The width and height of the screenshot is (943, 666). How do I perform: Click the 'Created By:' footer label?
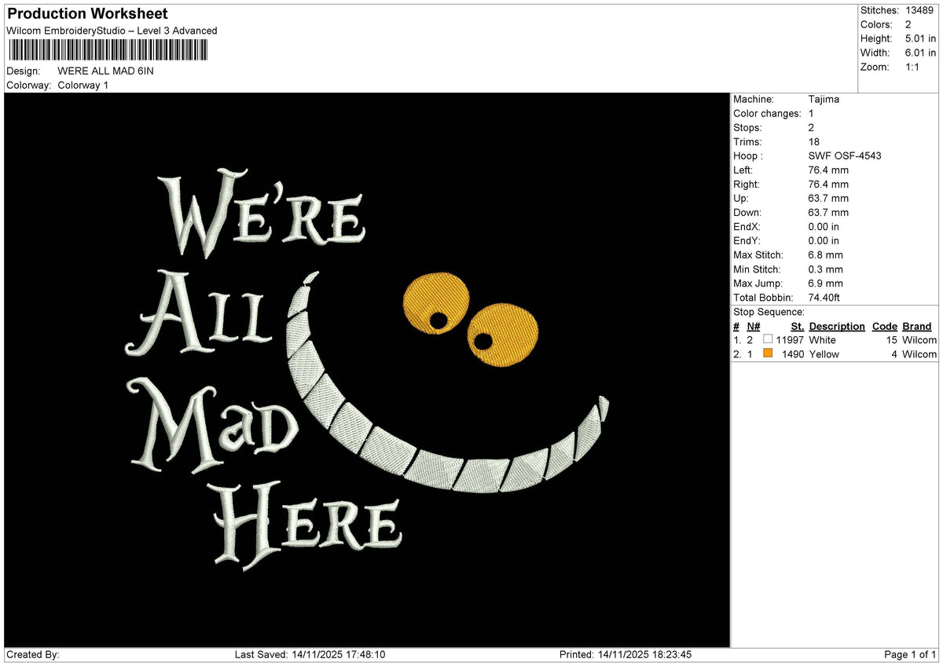point(33,655)
